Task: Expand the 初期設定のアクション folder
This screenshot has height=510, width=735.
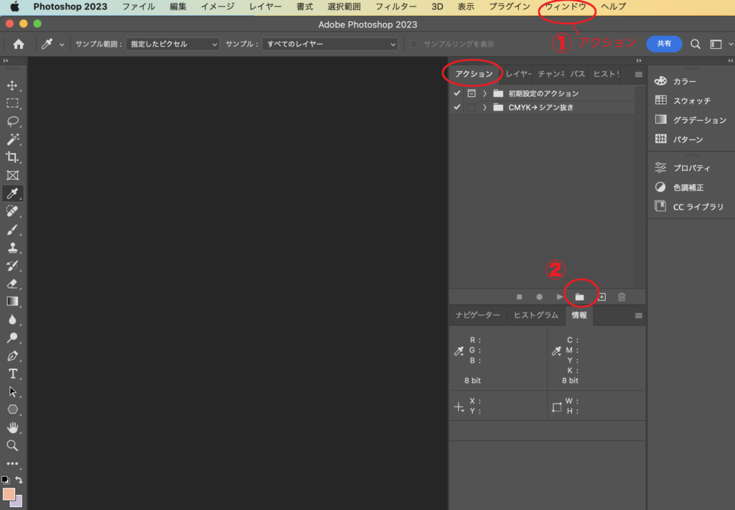Action: (x=484, y=93)
